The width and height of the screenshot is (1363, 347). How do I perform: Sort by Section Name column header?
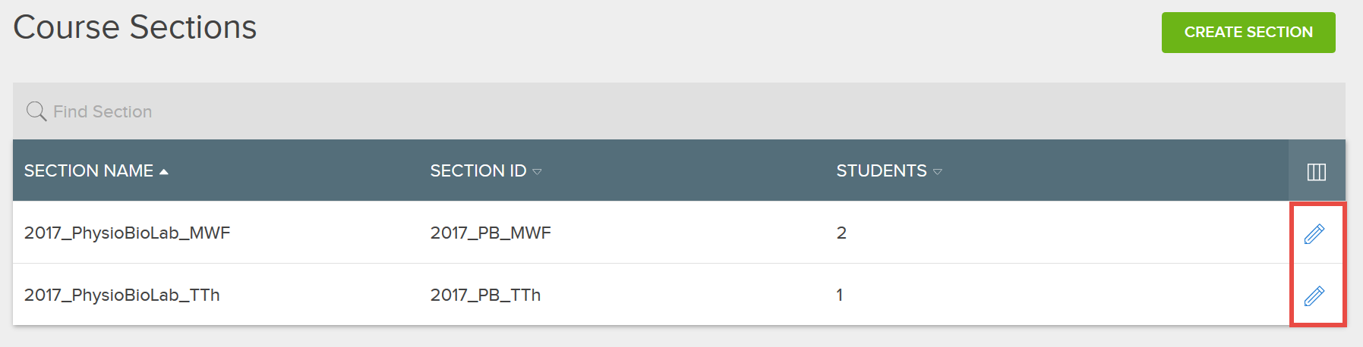[x=89, y=170]
